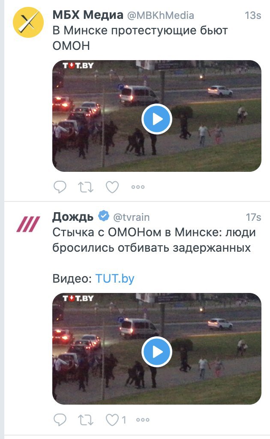Retweet the Дождь tweet
Image resolution: width=270 pixels, height=439 pixels.
click(x=85, y=420)
